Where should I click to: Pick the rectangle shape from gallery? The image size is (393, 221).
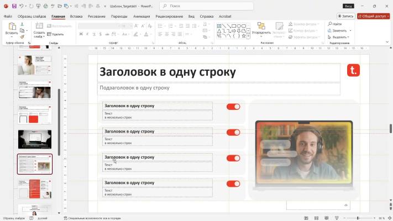pyautogui.click(x=234, y=26)
